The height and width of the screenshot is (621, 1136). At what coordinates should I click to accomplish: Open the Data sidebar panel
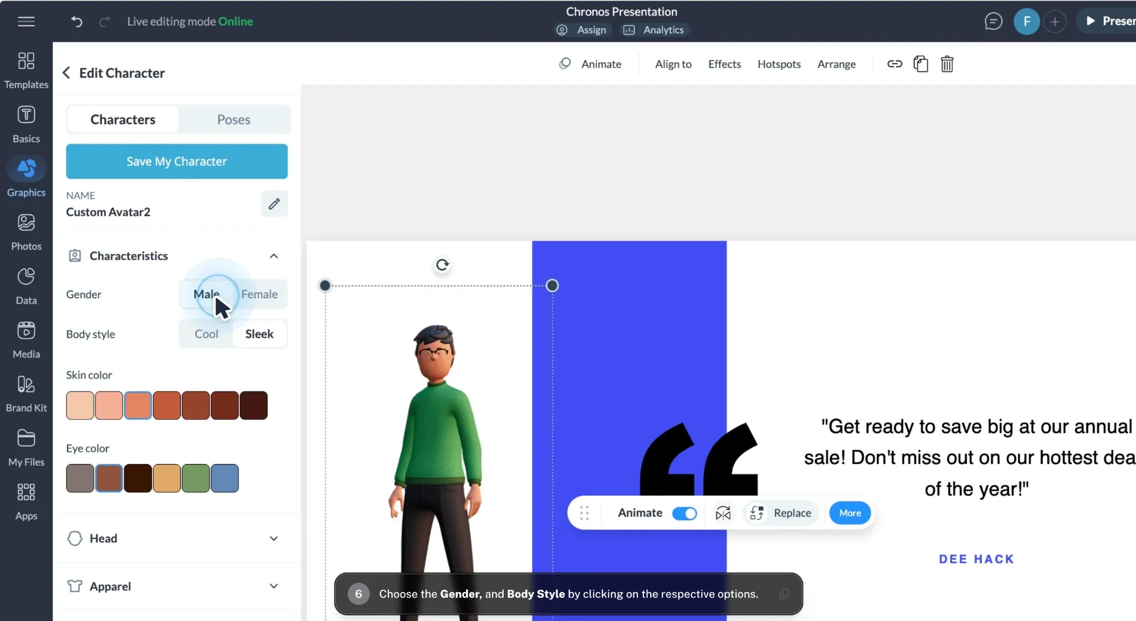[26, 286]
